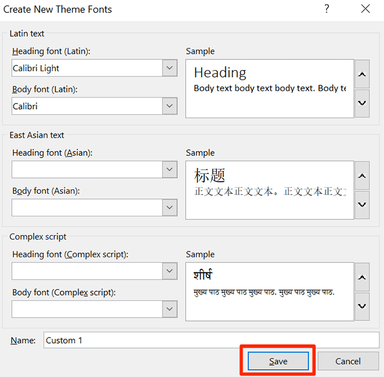Viewport: 384px width, 377px height.
Task: Open Heading font (Complex script) dropdown
Action: [170, 271]
